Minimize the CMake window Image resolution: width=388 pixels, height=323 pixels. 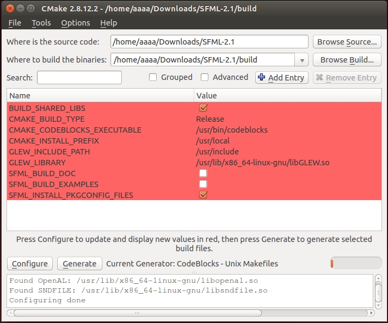point(20,9)
